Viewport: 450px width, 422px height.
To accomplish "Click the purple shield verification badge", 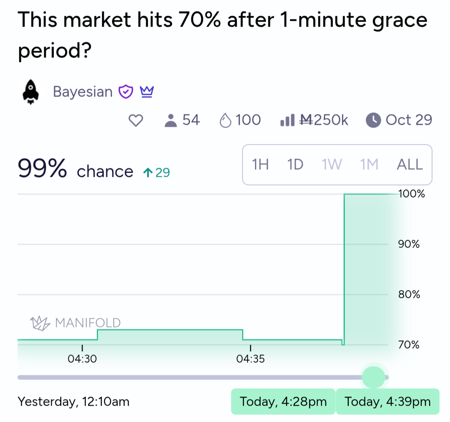I will tap(126, 91).
